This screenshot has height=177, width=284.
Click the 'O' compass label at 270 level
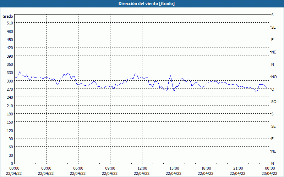tap(273, 89)
